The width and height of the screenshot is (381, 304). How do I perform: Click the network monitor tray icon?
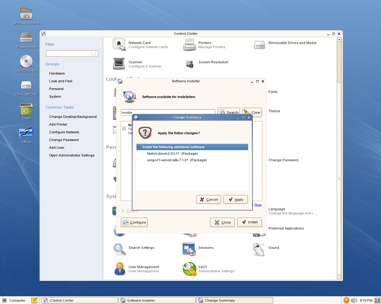(377, 300)
